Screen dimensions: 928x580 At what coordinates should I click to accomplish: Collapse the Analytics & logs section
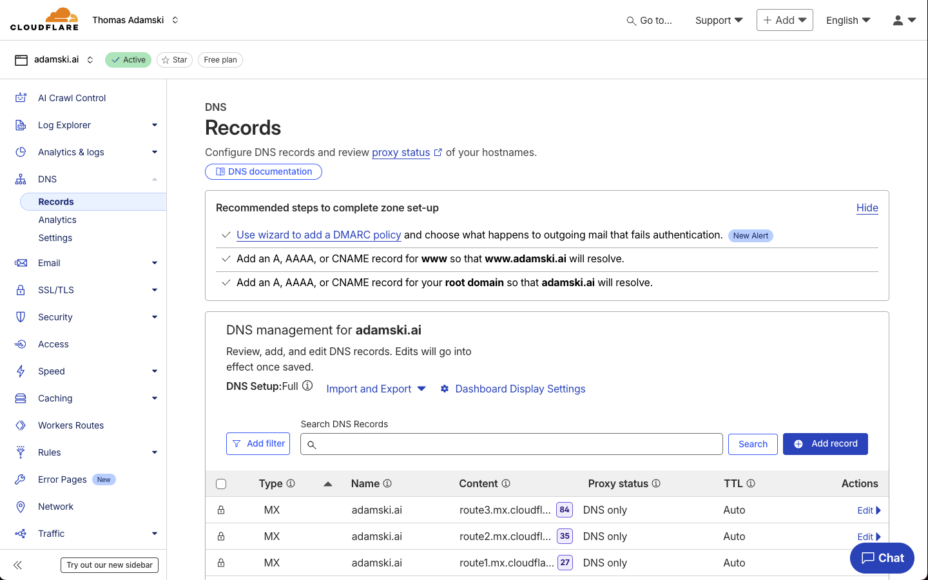click(154, 152)
